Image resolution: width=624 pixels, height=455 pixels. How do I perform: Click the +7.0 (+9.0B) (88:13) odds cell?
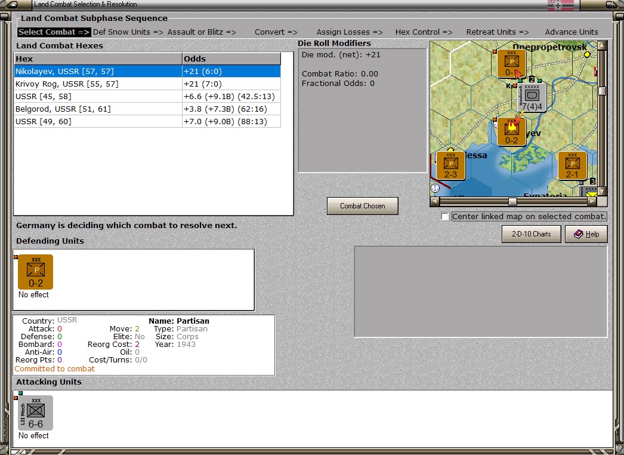tap(231, 122)
